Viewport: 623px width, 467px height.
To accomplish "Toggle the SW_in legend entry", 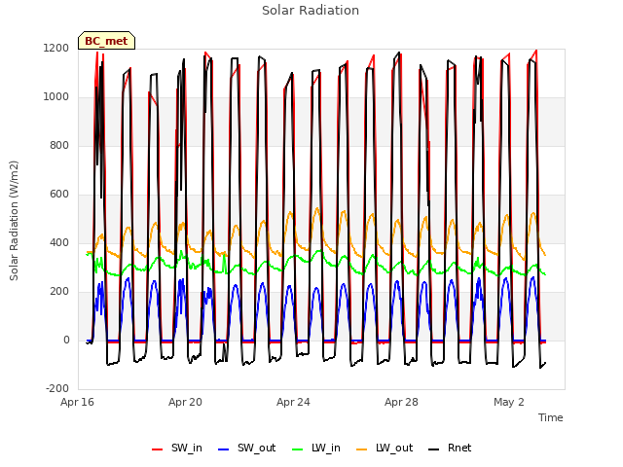I will click(177, 448).
